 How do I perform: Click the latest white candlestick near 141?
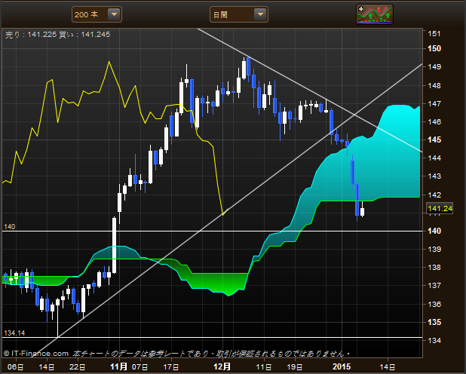[x=362, y=212]
